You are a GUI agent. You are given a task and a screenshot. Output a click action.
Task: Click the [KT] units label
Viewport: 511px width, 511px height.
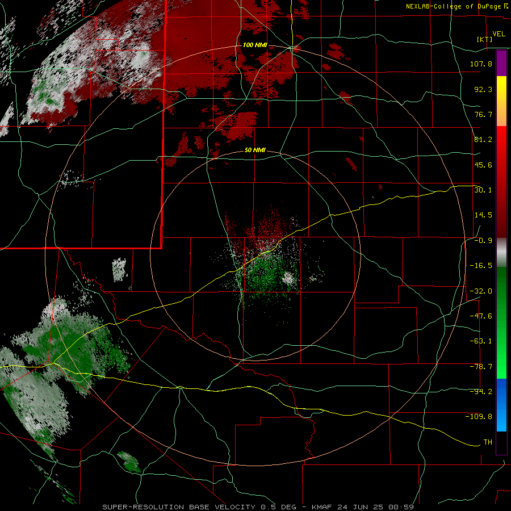coord(485,40)
